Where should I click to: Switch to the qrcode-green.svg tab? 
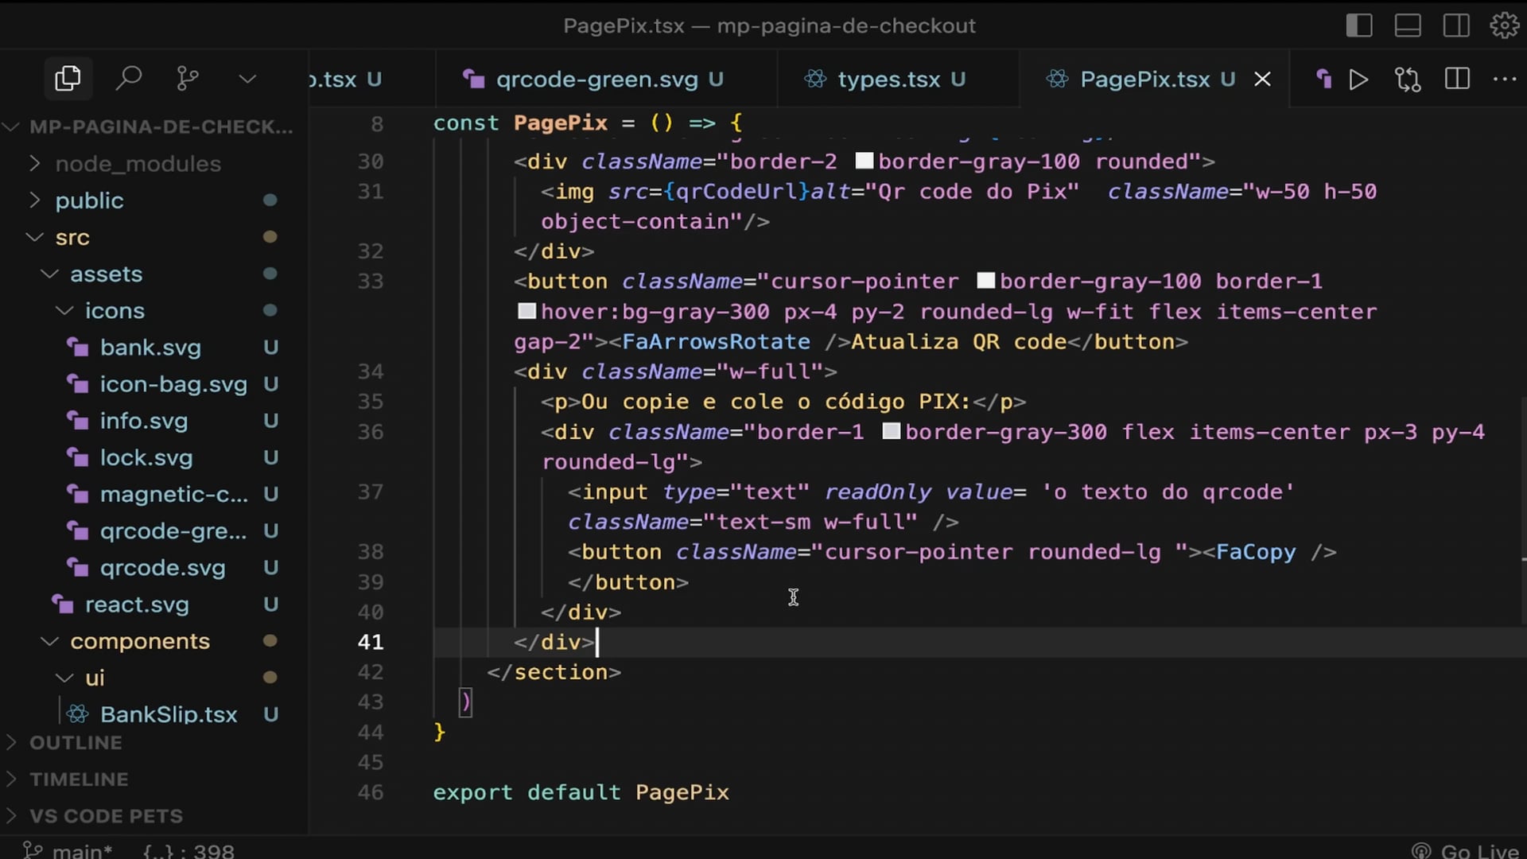click(x=596, y=80)
